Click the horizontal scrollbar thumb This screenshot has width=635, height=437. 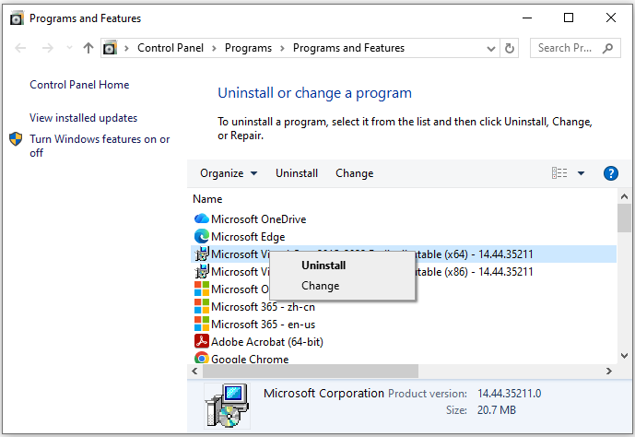pyautogui.click(x=311, y=371)
